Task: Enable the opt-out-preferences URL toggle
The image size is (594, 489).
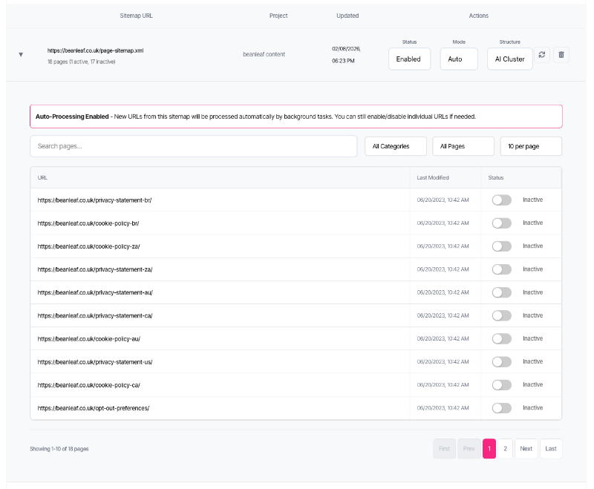Action: pyautogui.click(x=502, y=407)
